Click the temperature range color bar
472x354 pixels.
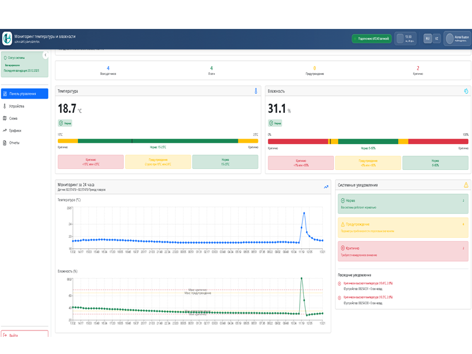(x=158, y=141)
